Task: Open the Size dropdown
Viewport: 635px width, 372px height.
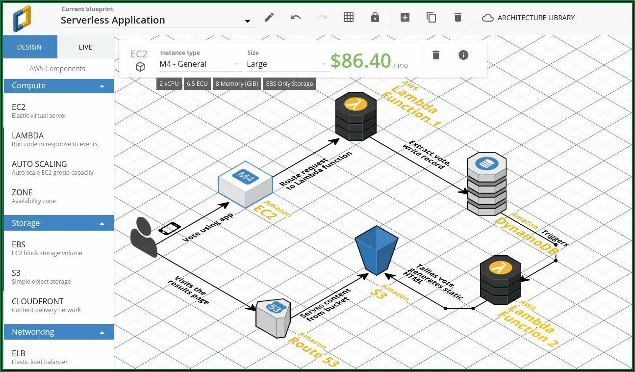Action: [287, 64]
